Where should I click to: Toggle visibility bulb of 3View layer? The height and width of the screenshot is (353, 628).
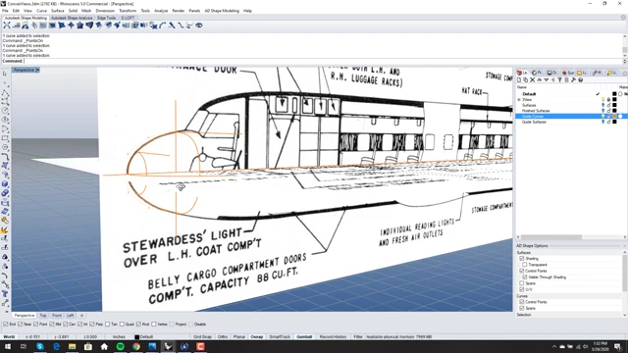pos(603,100)
